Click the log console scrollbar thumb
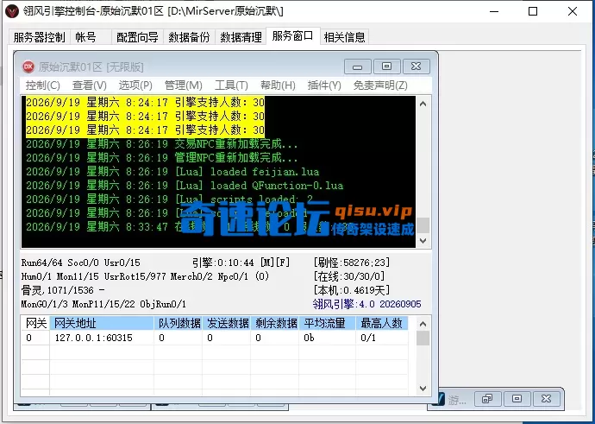This screenshot has width=595, height=424. [x=423, y=225]
